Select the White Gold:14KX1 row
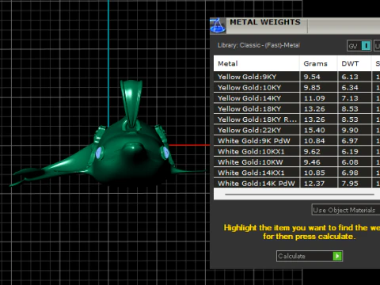 pos(297,173)
